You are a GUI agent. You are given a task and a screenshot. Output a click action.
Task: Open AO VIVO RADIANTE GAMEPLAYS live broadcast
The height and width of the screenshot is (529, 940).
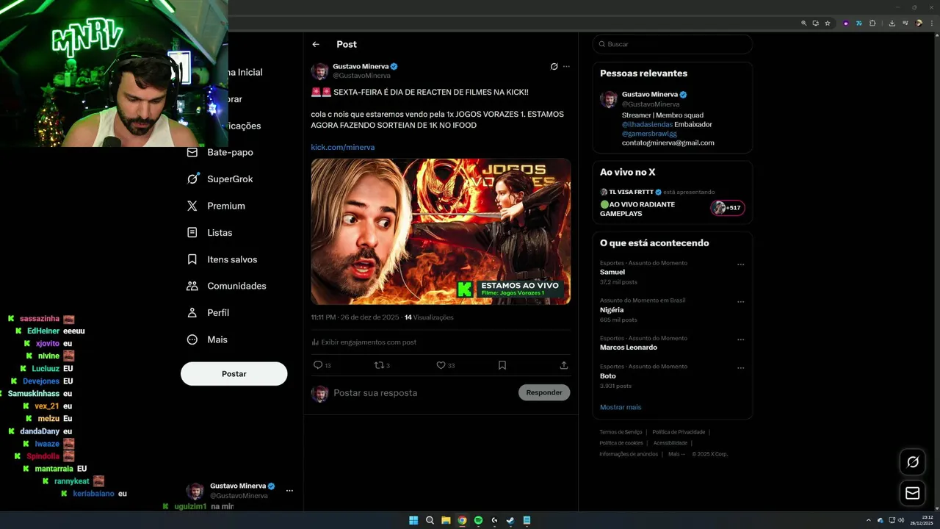(x=637, y=209)
